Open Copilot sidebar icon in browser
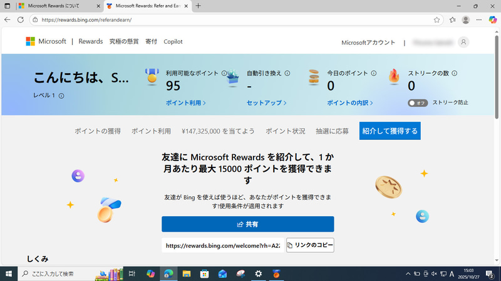501x281 pixels. click(x=493, y=20)
